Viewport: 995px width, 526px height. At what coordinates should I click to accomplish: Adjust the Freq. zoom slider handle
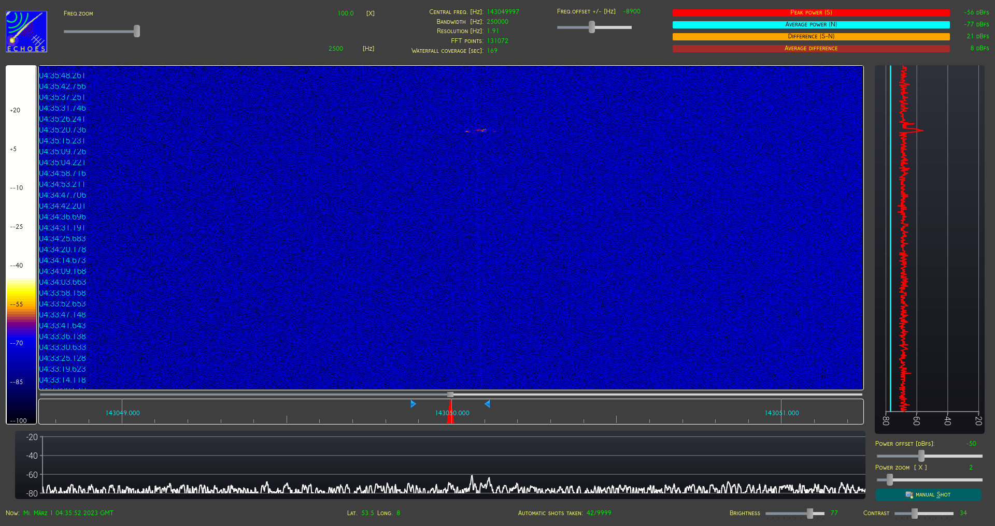(x=137, y=31)
